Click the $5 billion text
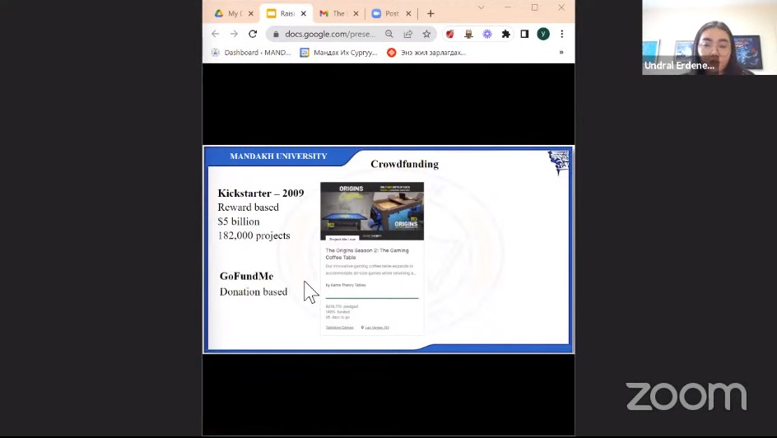This screenshot has width=777, height=438. pyautogui.click(x=239, y=221)
